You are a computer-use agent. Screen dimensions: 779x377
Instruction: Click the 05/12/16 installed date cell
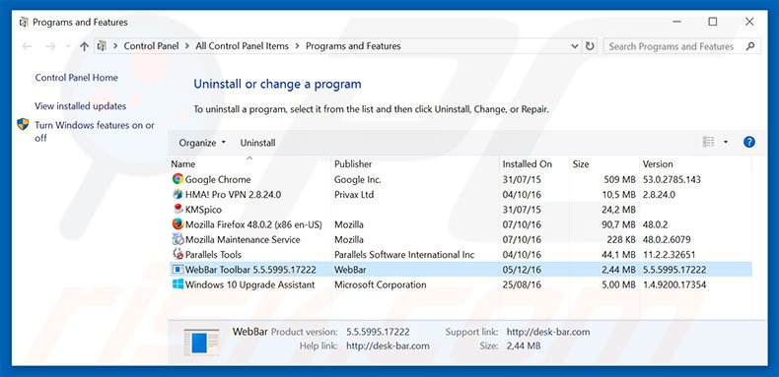coord(522,270)
